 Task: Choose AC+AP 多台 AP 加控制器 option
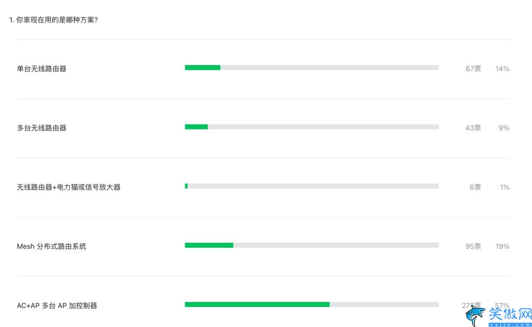pyautogui.click(x=57, y=306)
